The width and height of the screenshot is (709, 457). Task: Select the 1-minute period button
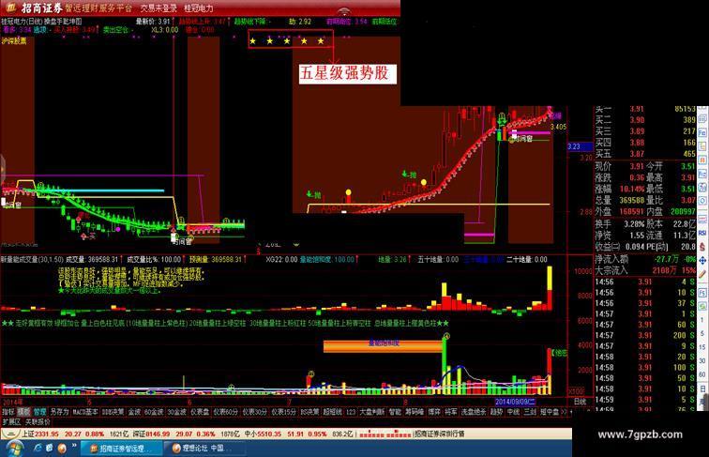point(702,319)
